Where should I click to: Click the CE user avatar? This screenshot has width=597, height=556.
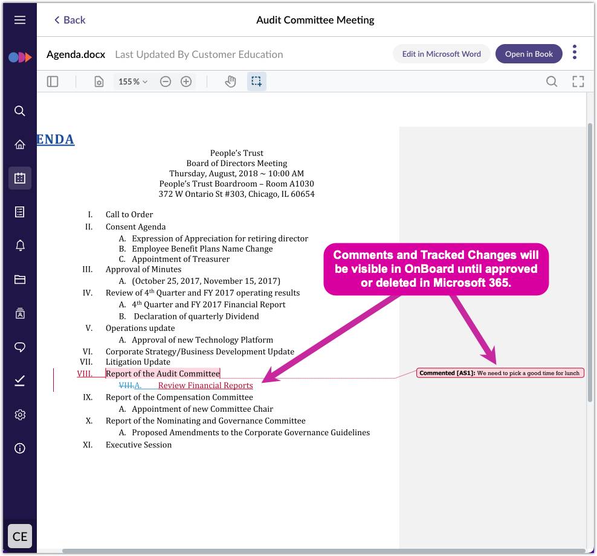click(20, 536)
